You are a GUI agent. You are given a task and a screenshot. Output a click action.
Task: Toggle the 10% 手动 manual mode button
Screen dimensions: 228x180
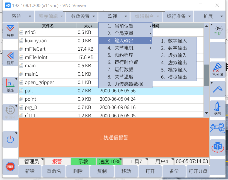(217, 31)
